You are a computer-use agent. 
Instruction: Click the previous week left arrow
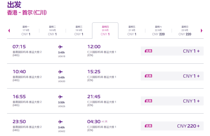click(x=9, y=30)
